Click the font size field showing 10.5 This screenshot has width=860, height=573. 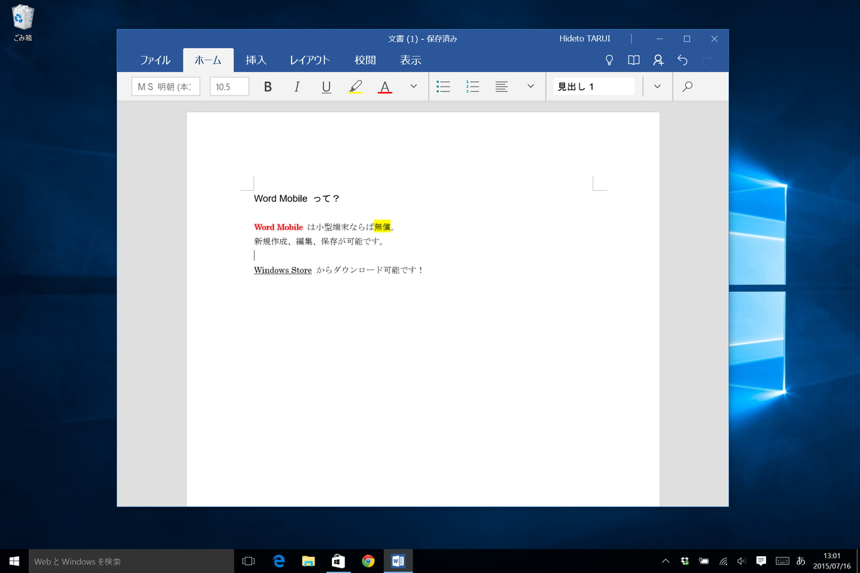[x=228, y=86]
